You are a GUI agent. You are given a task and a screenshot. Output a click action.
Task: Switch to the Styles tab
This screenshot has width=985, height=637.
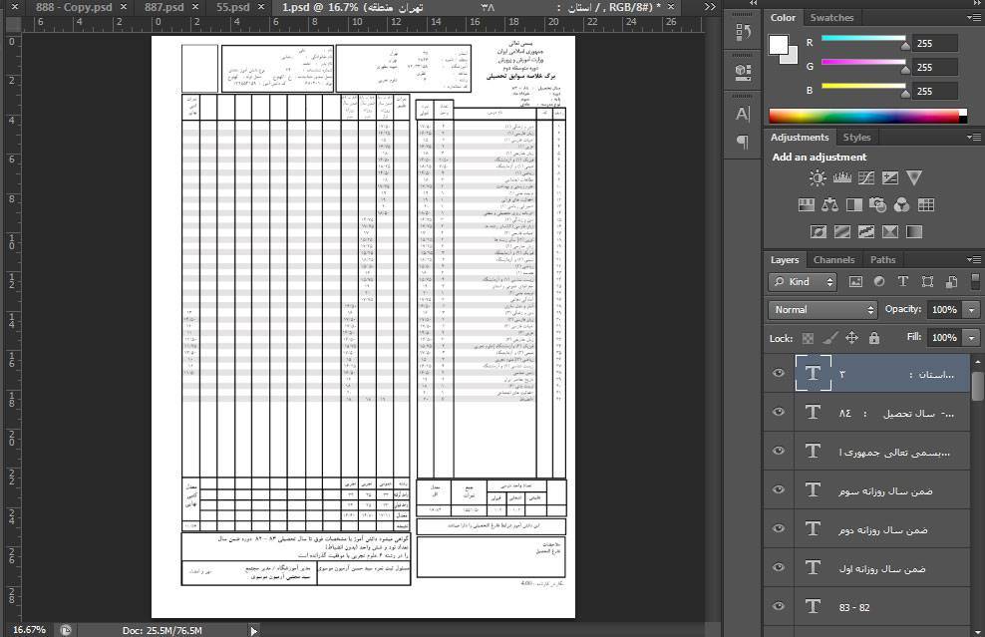pos(856,137)
